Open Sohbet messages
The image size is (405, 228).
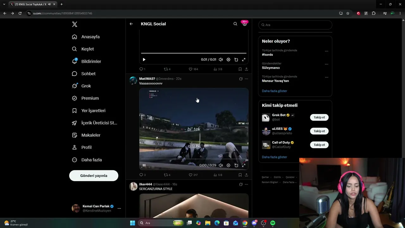coord(84,73)
